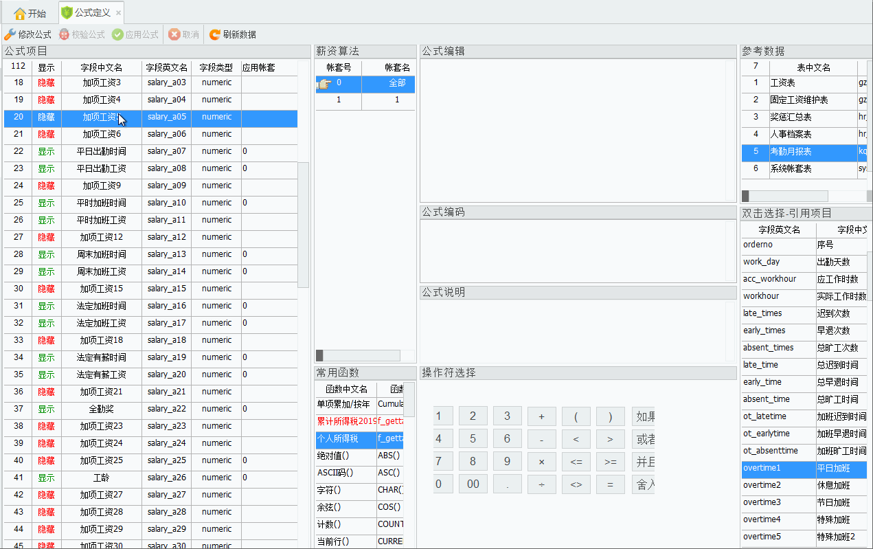Viewport: 873px width, 549px height.
Task: Click the 刷新数据 refresh icon
Action: [x=215, y=34]
